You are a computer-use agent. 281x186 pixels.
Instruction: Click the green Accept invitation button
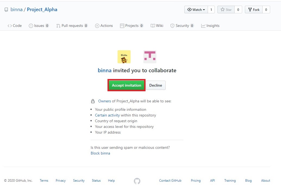[127, 85]
